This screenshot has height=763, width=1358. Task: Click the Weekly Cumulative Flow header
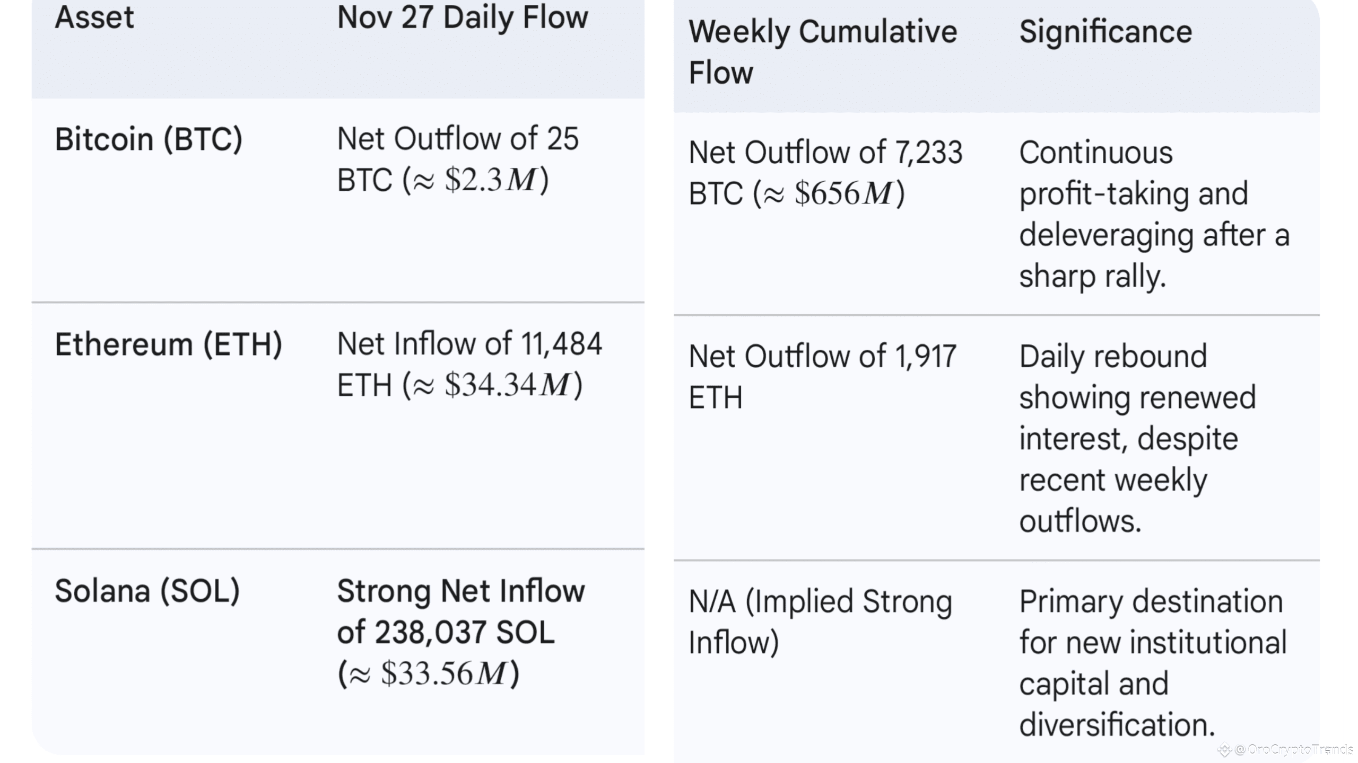click(822, 52)
